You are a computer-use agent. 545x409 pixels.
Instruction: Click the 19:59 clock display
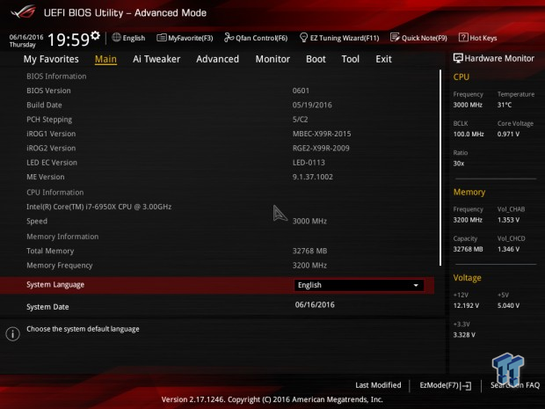coord(69,40)
